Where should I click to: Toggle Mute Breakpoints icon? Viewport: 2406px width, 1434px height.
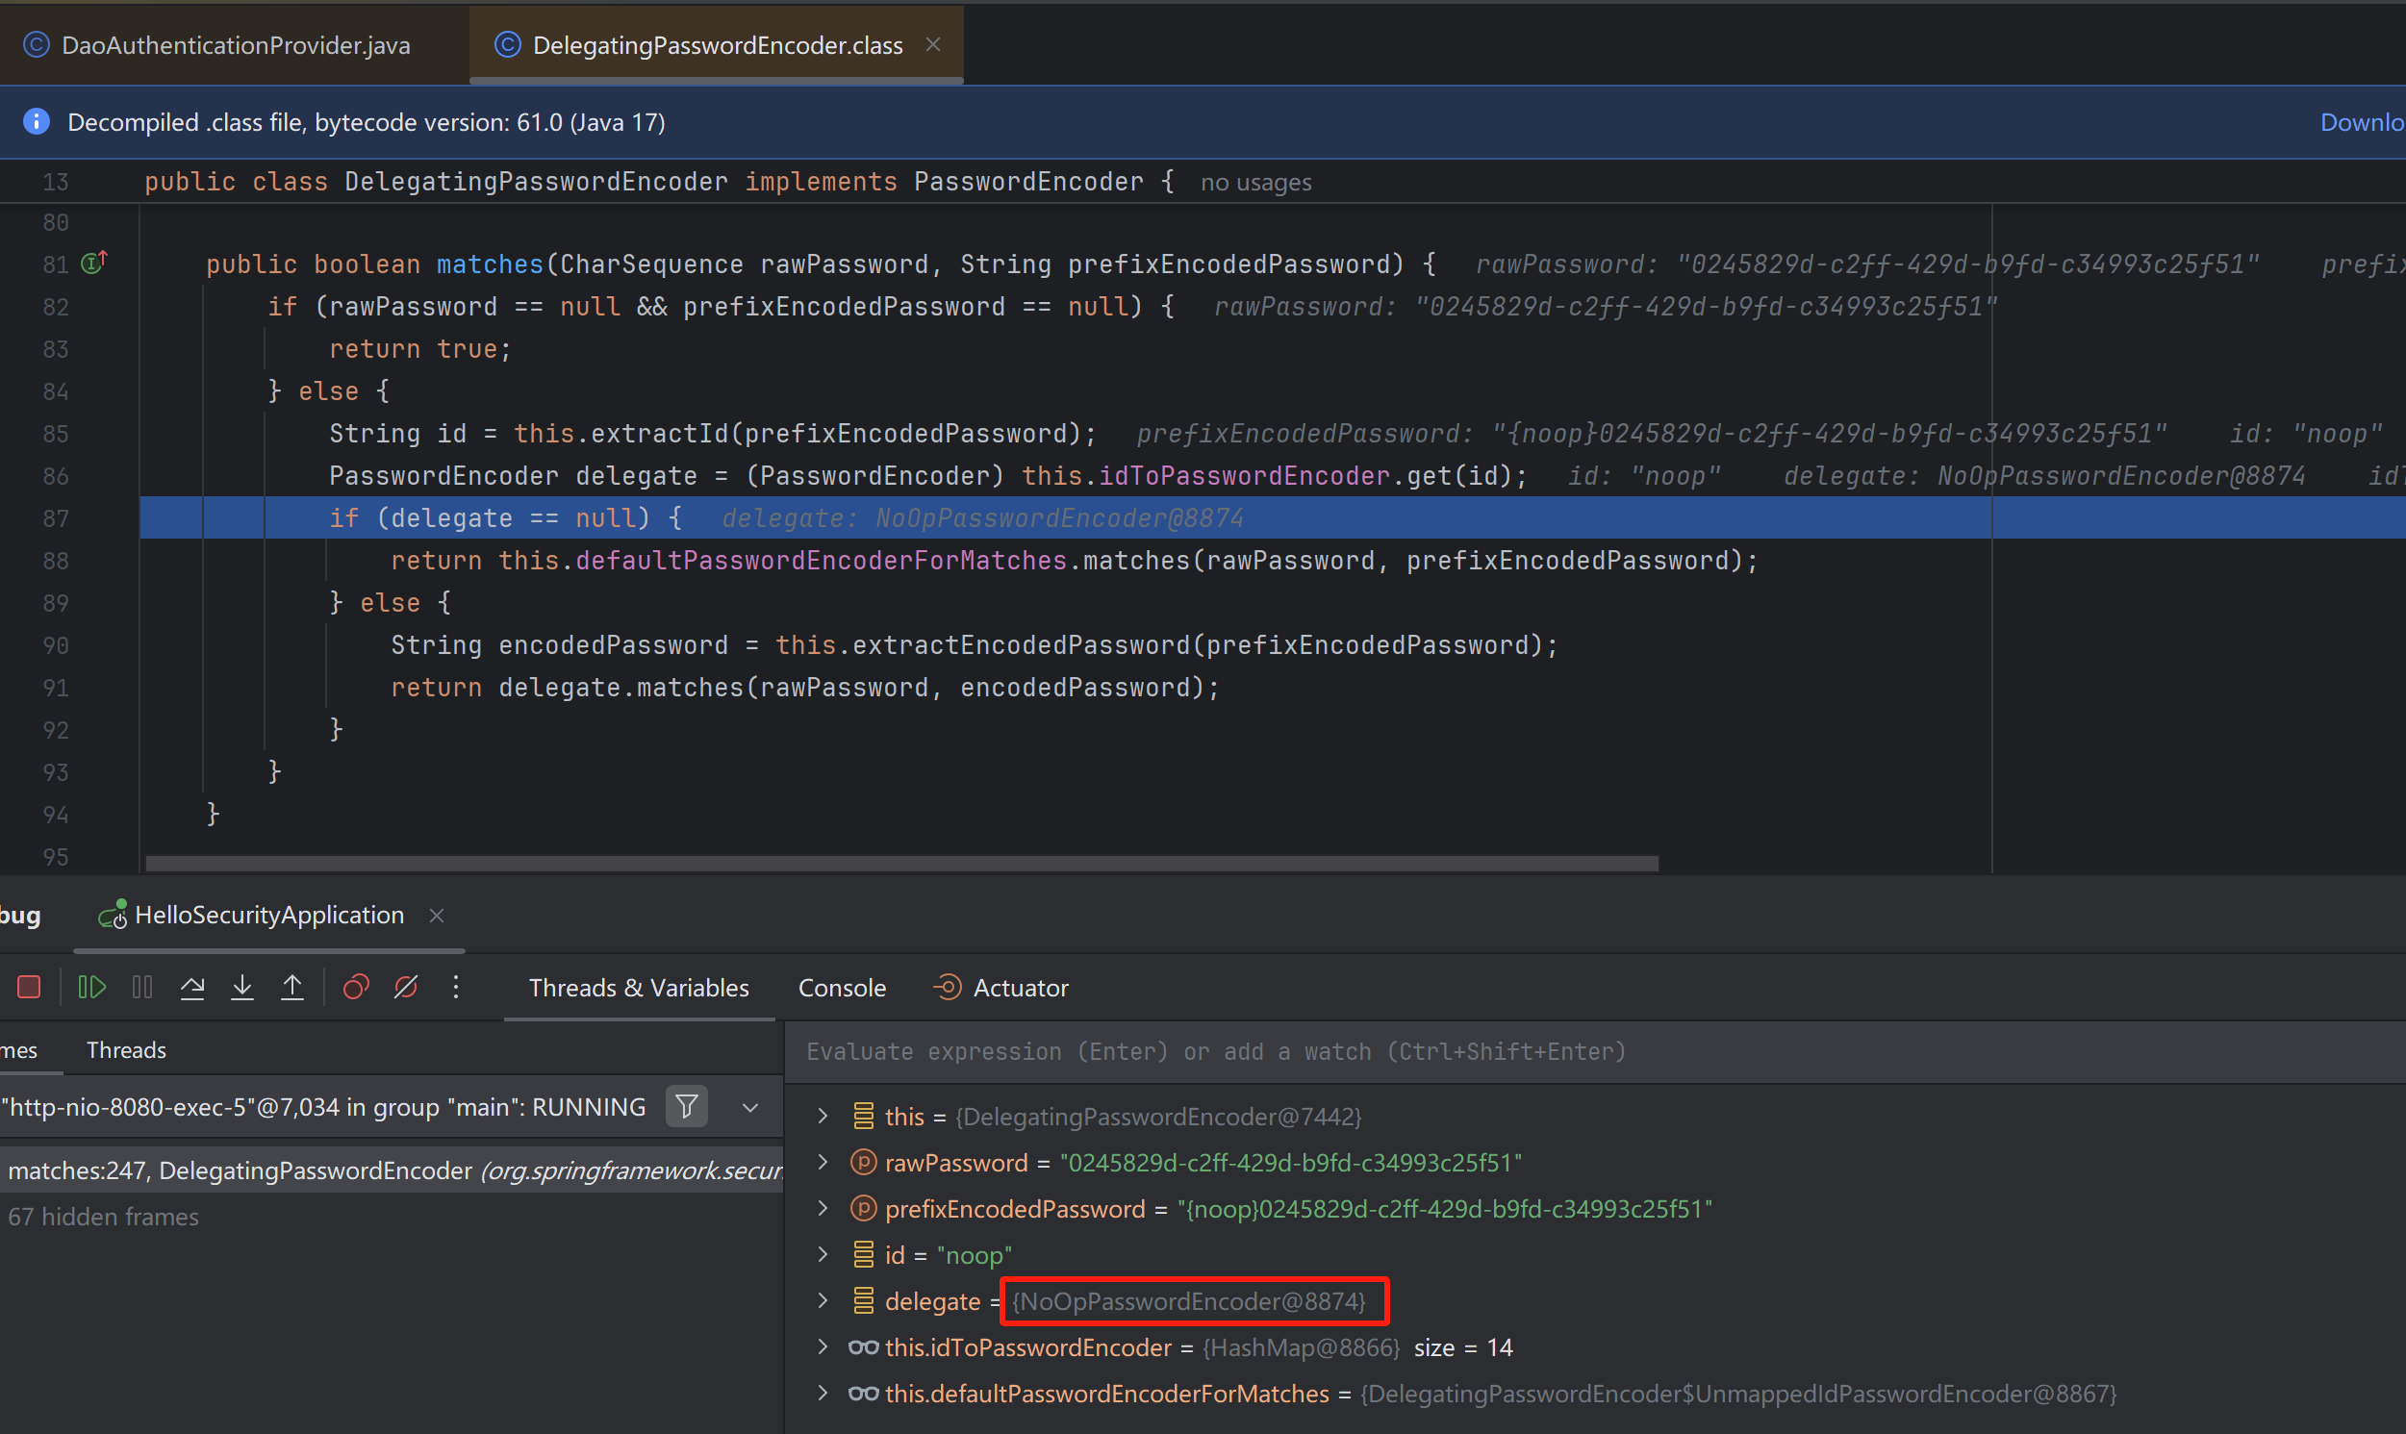(406, 987)
